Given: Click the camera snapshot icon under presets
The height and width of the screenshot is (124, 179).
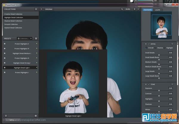Looking at the screenshot, I should pyautogui.click(x=36, y=115).
